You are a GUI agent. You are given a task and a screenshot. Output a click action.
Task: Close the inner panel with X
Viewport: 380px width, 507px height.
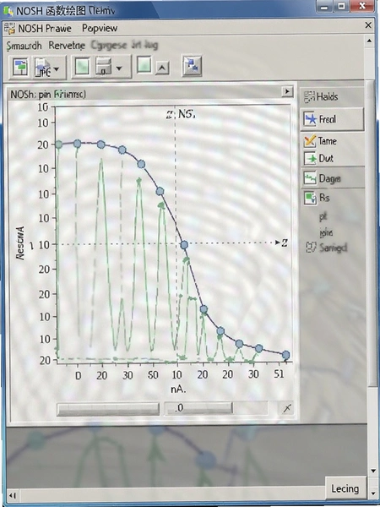368,25
